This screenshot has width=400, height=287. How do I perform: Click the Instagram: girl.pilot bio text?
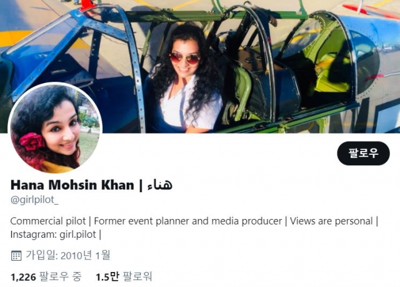(53, 235)
